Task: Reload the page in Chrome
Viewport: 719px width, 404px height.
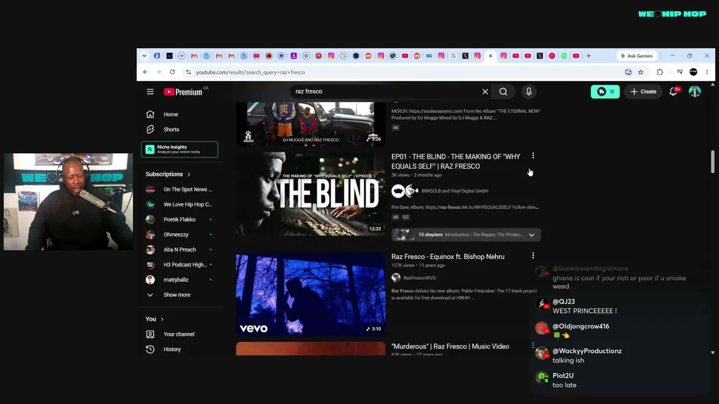Action: tap(172, 72)
